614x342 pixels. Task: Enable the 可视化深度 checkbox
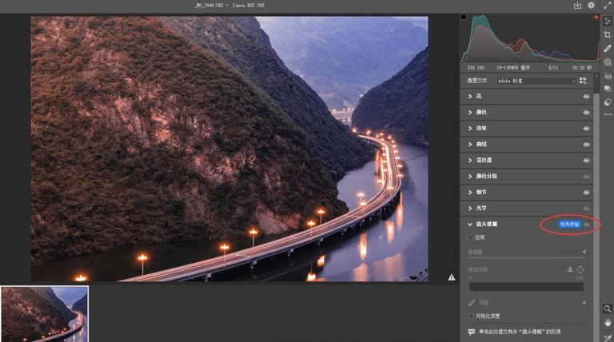tap(470, 316)
